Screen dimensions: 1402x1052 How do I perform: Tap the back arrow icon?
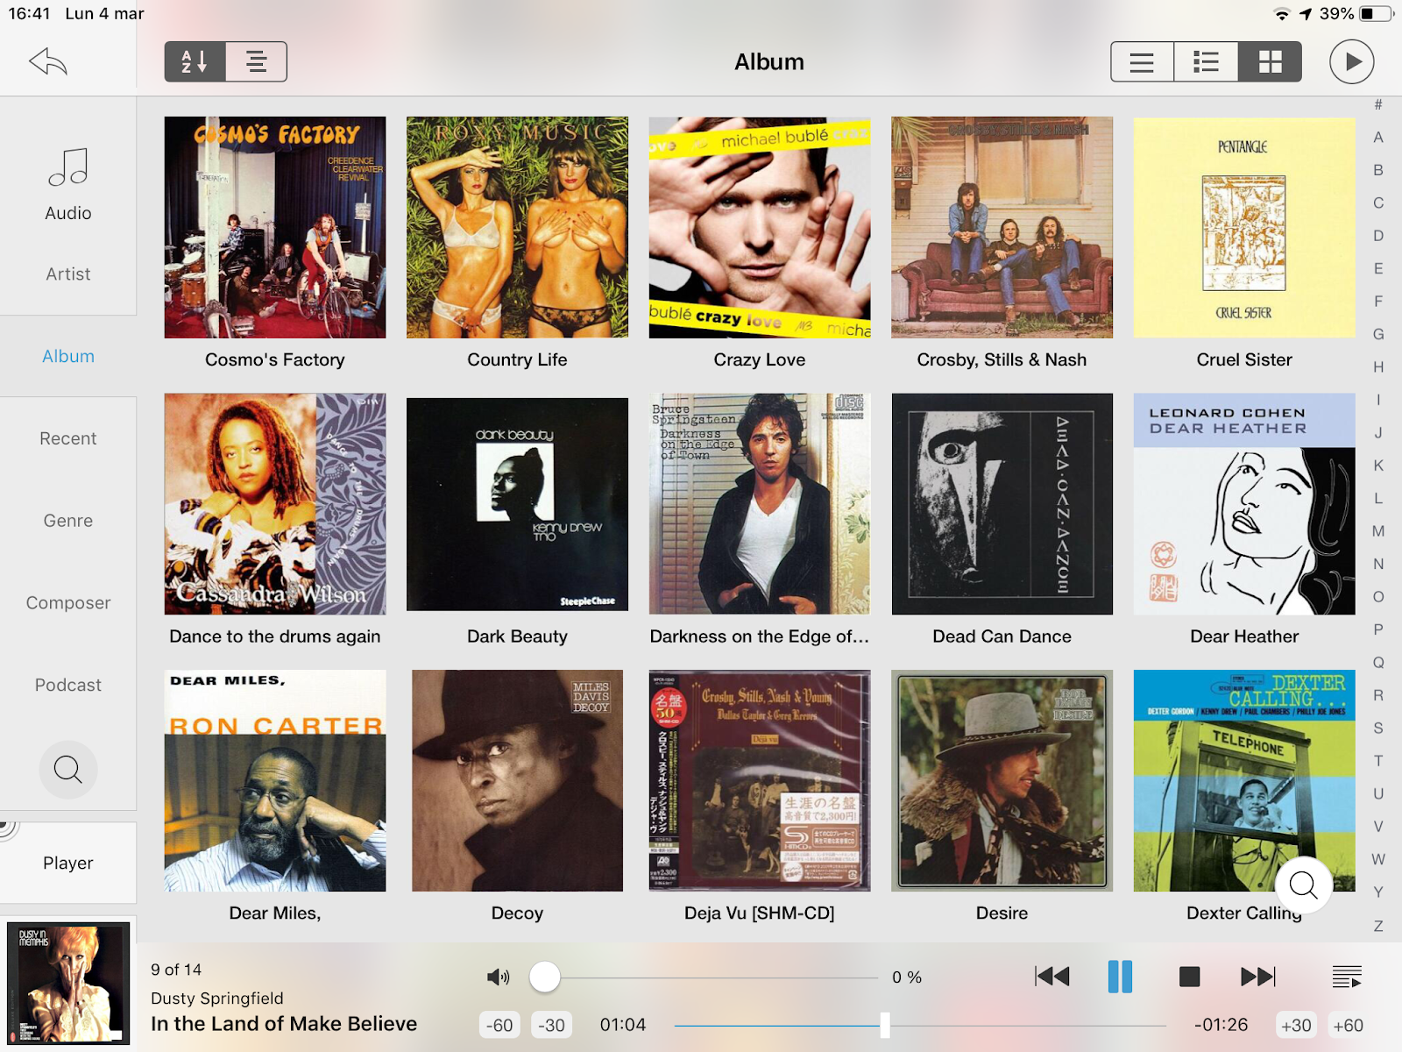point(48,61)
